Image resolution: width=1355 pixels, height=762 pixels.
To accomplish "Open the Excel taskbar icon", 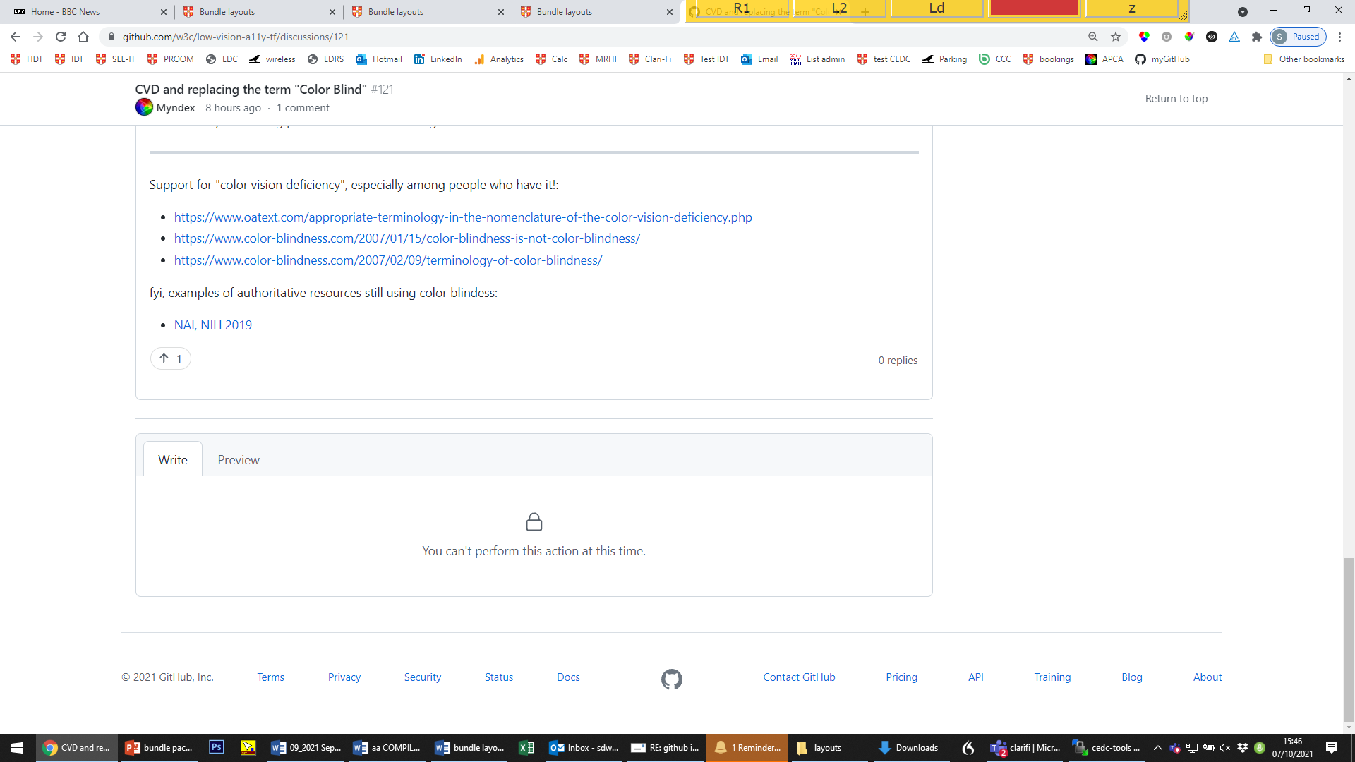I will point(526,748).
